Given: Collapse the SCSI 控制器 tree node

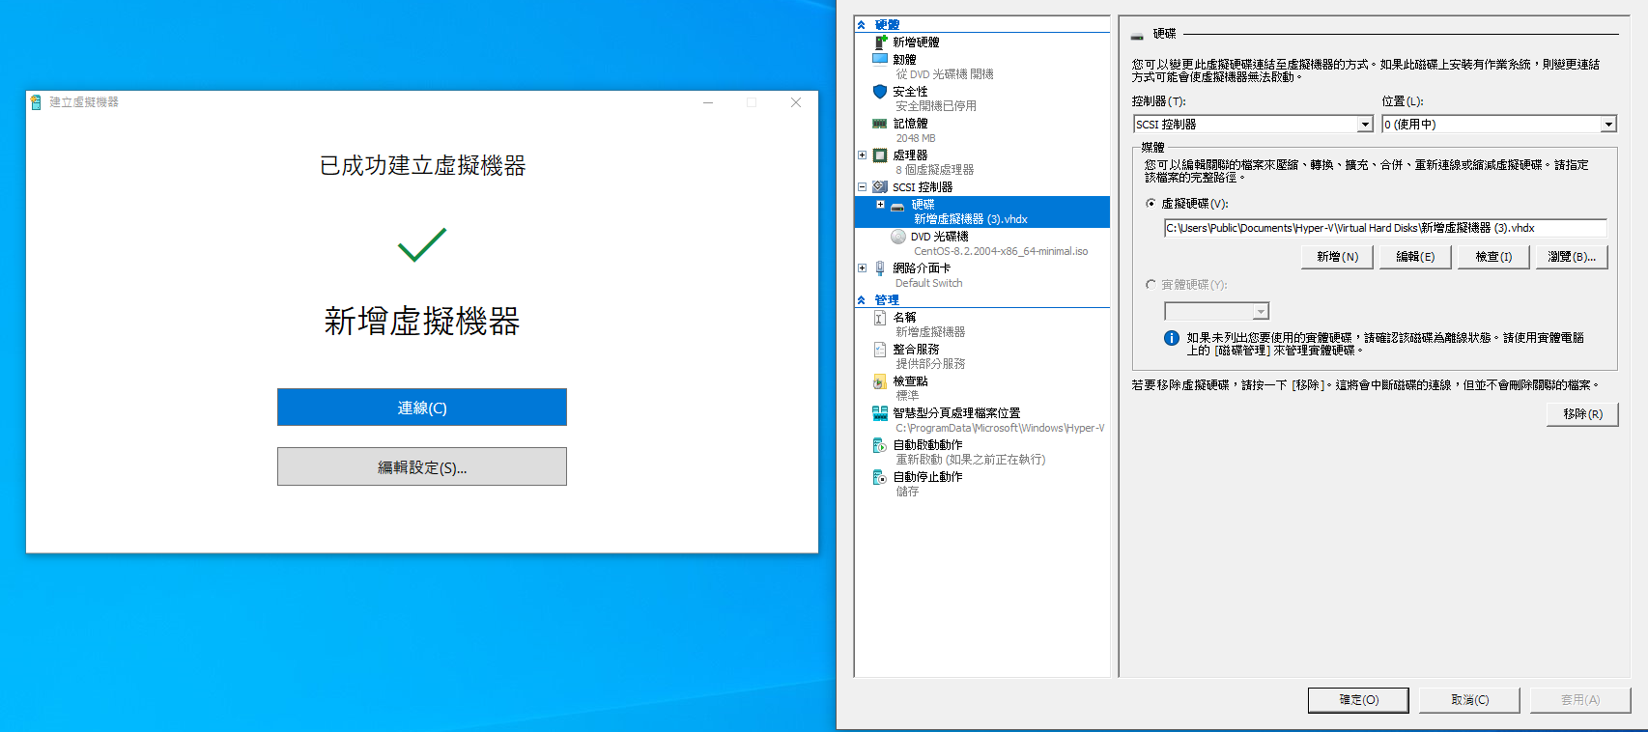Looking at the screenshot, I should click(x=862, y=187).
